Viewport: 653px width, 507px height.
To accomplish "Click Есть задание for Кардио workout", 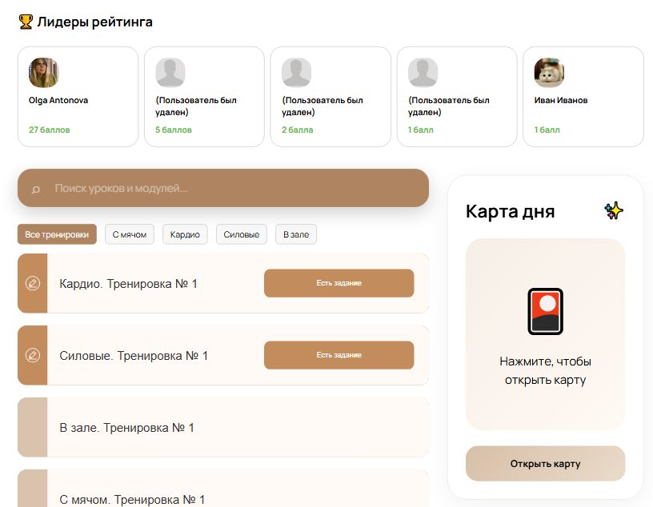I will click(339, 283).
